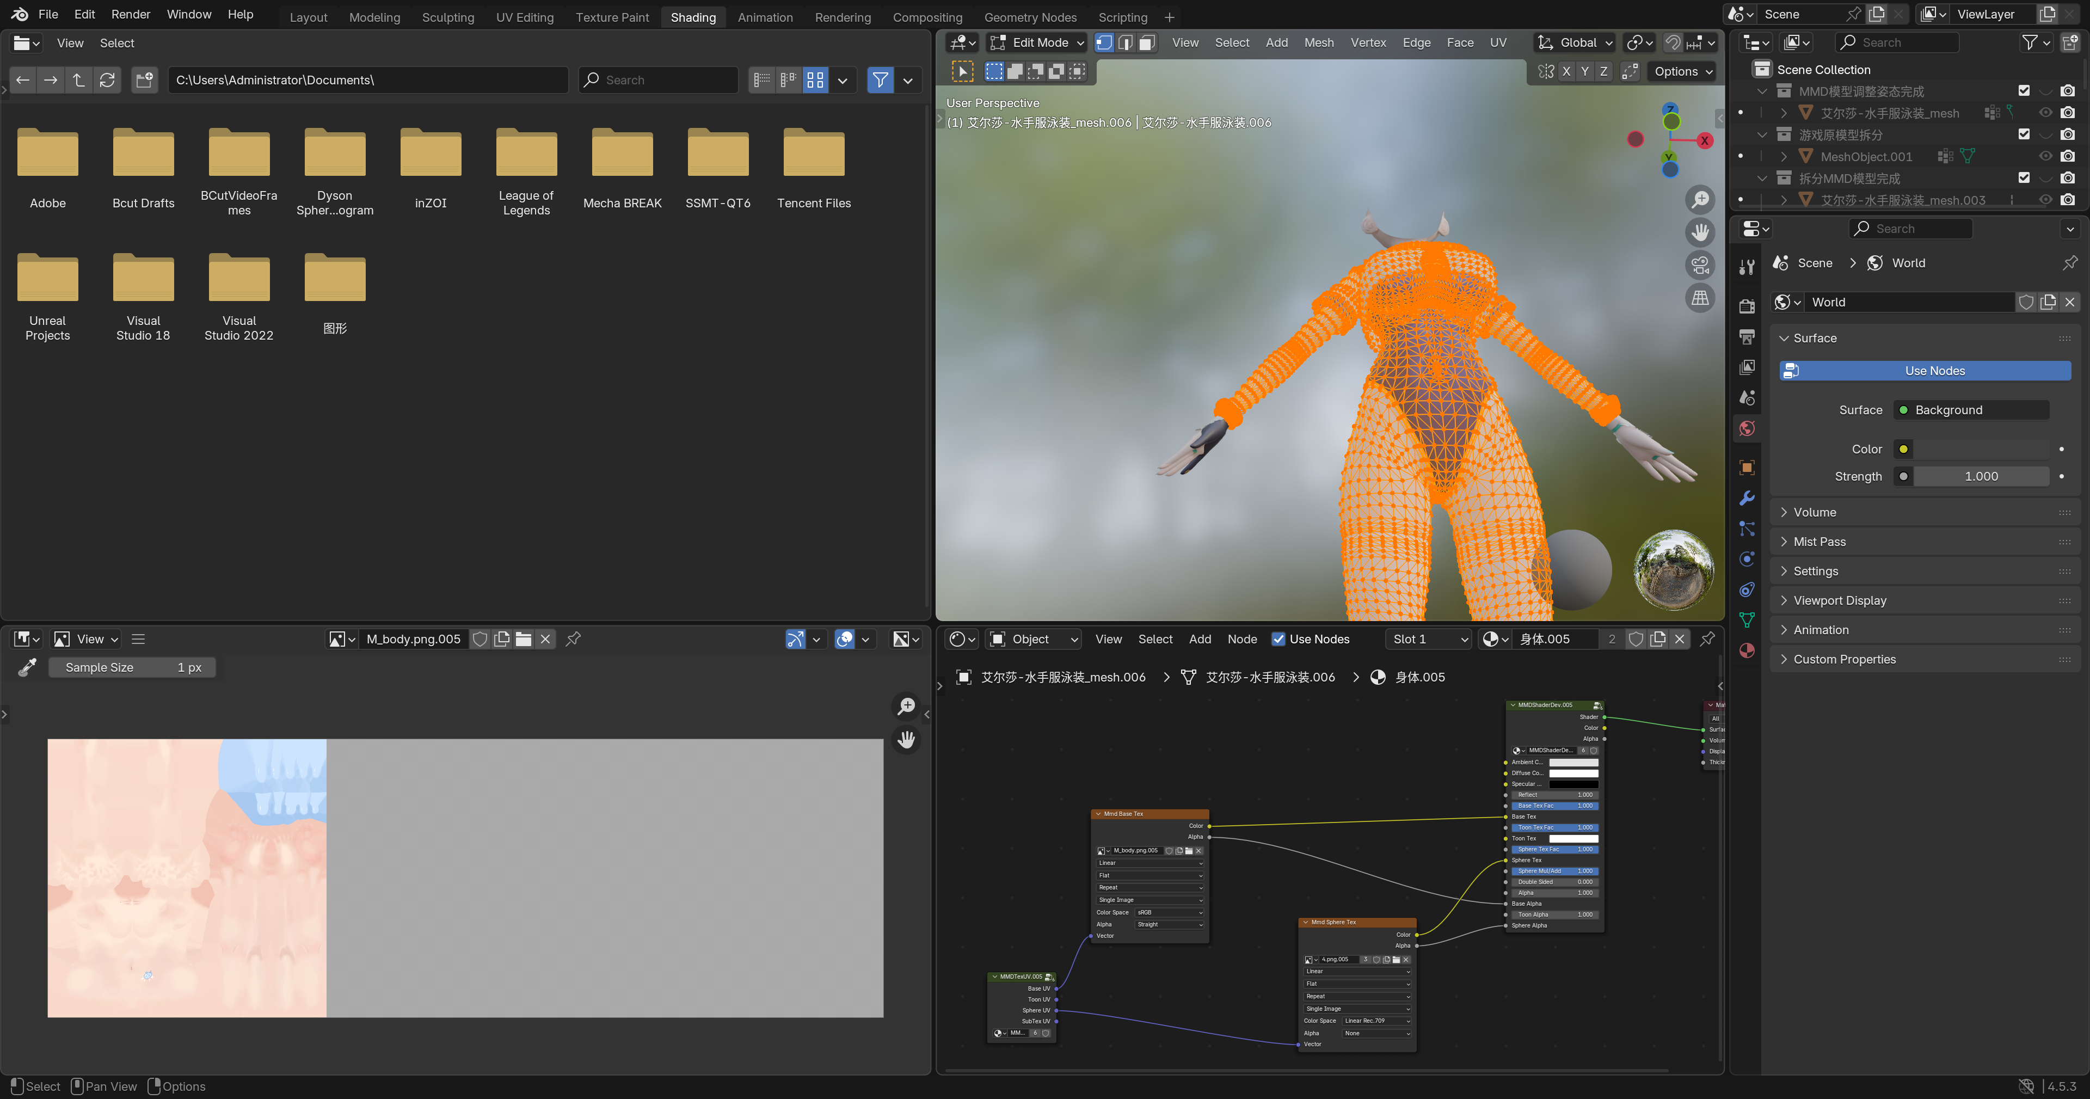The image size is (2090, 1099).
Task: Adjust the world Strength slider
Action: click(x=1981, y=476)
